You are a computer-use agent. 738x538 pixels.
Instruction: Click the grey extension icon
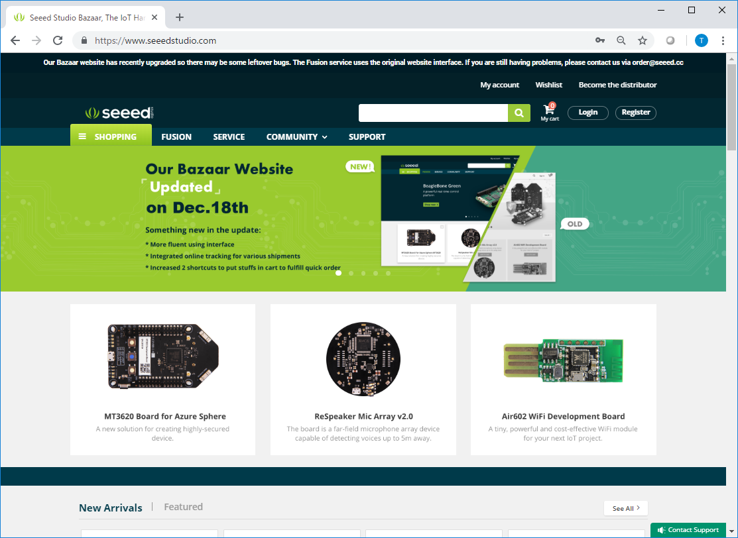click(x=670, y=40)
